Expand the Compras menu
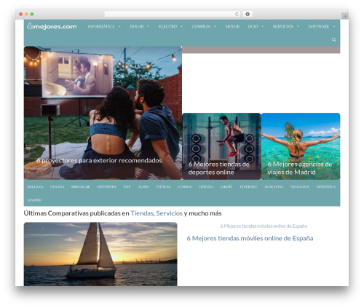Viewport: 364px width, 308px height. (204, 26)
